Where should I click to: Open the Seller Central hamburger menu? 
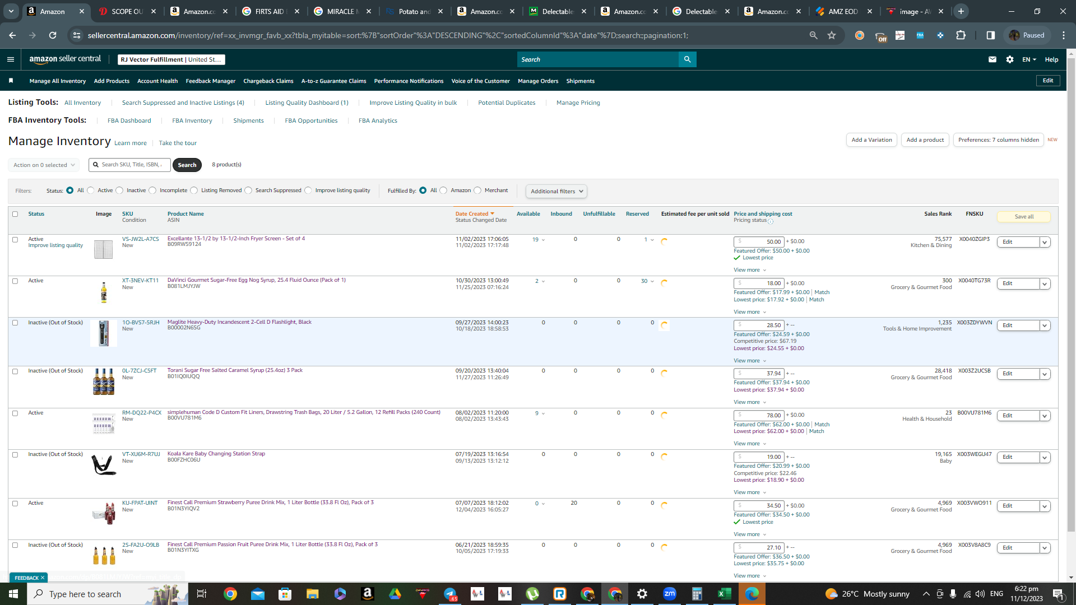11,59
